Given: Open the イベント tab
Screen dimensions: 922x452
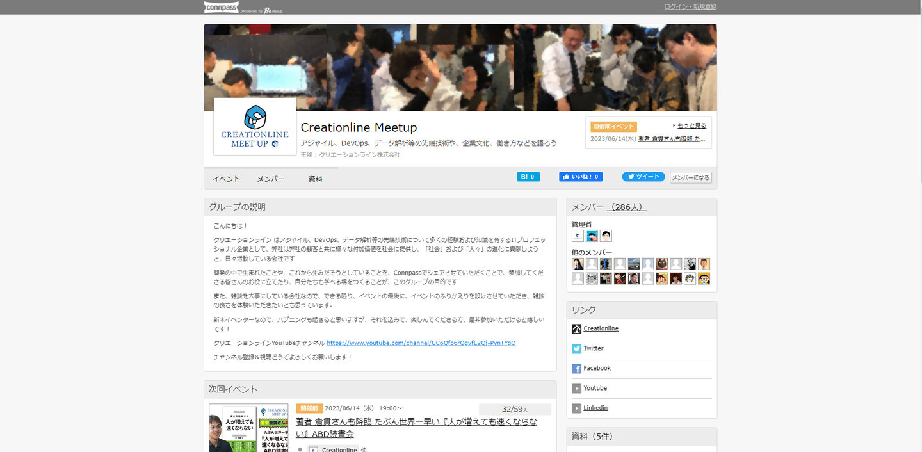Looking at the screenshot, I should 226,179.
